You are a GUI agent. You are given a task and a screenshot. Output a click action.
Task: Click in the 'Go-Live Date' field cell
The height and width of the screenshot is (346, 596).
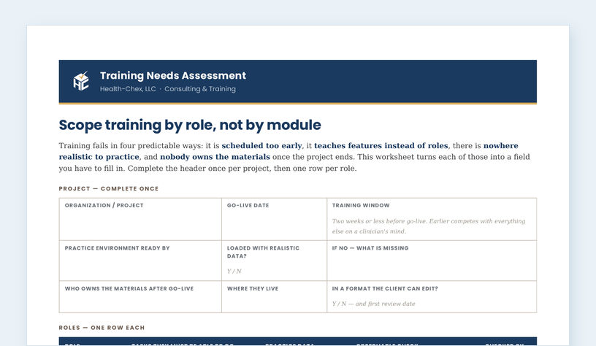[274, 219]
